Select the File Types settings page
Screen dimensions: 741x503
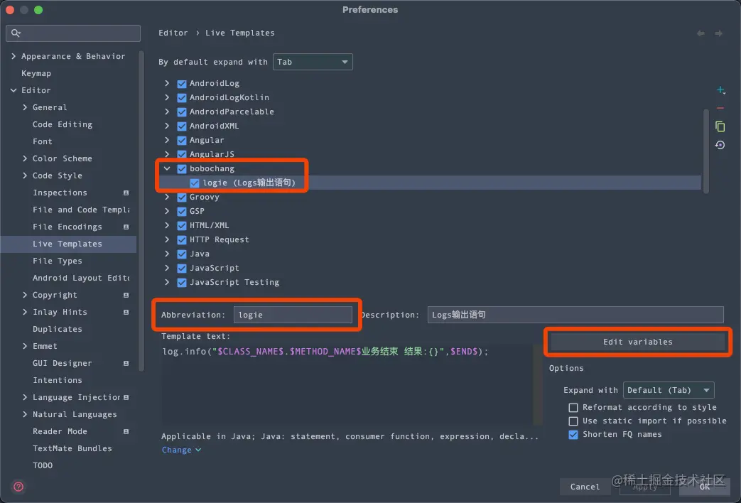[x=57, y=261]
